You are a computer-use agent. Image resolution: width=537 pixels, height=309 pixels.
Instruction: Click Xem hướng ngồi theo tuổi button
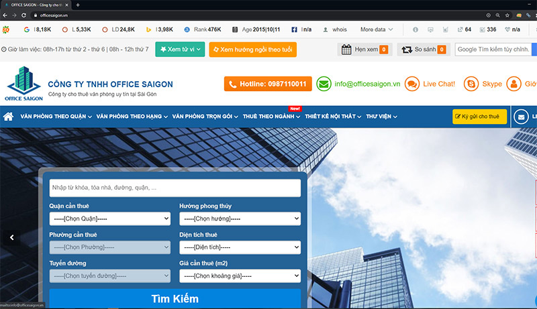point(253,49)
